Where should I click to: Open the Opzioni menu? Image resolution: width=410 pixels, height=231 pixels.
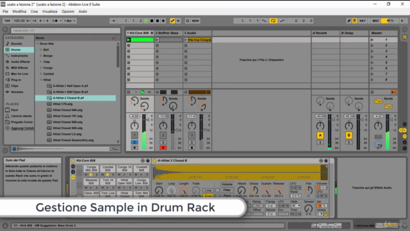pyautogui.click(x=68, y=12)
